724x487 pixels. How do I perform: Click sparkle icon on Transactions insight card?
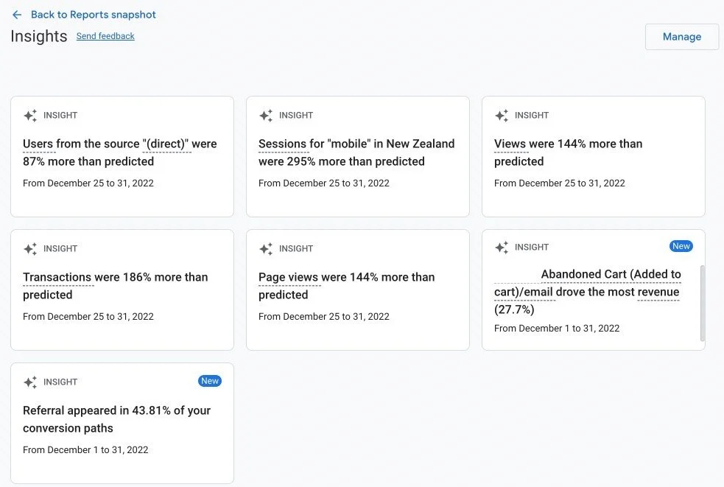30,249
